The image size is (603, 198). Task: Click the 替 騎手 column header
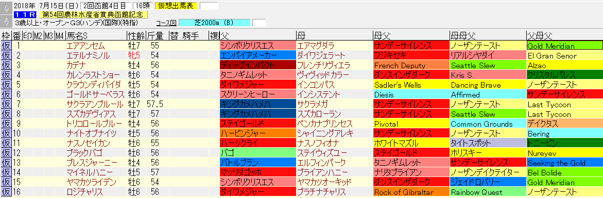pyautogui.click(x=188, y=36)
